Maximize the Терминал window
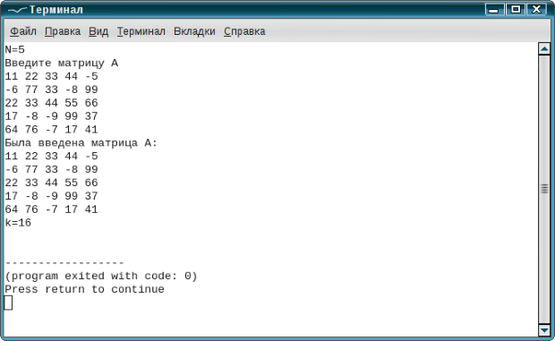Image resolution: width=555 pixels, height=341 pixels. [516, 10]
